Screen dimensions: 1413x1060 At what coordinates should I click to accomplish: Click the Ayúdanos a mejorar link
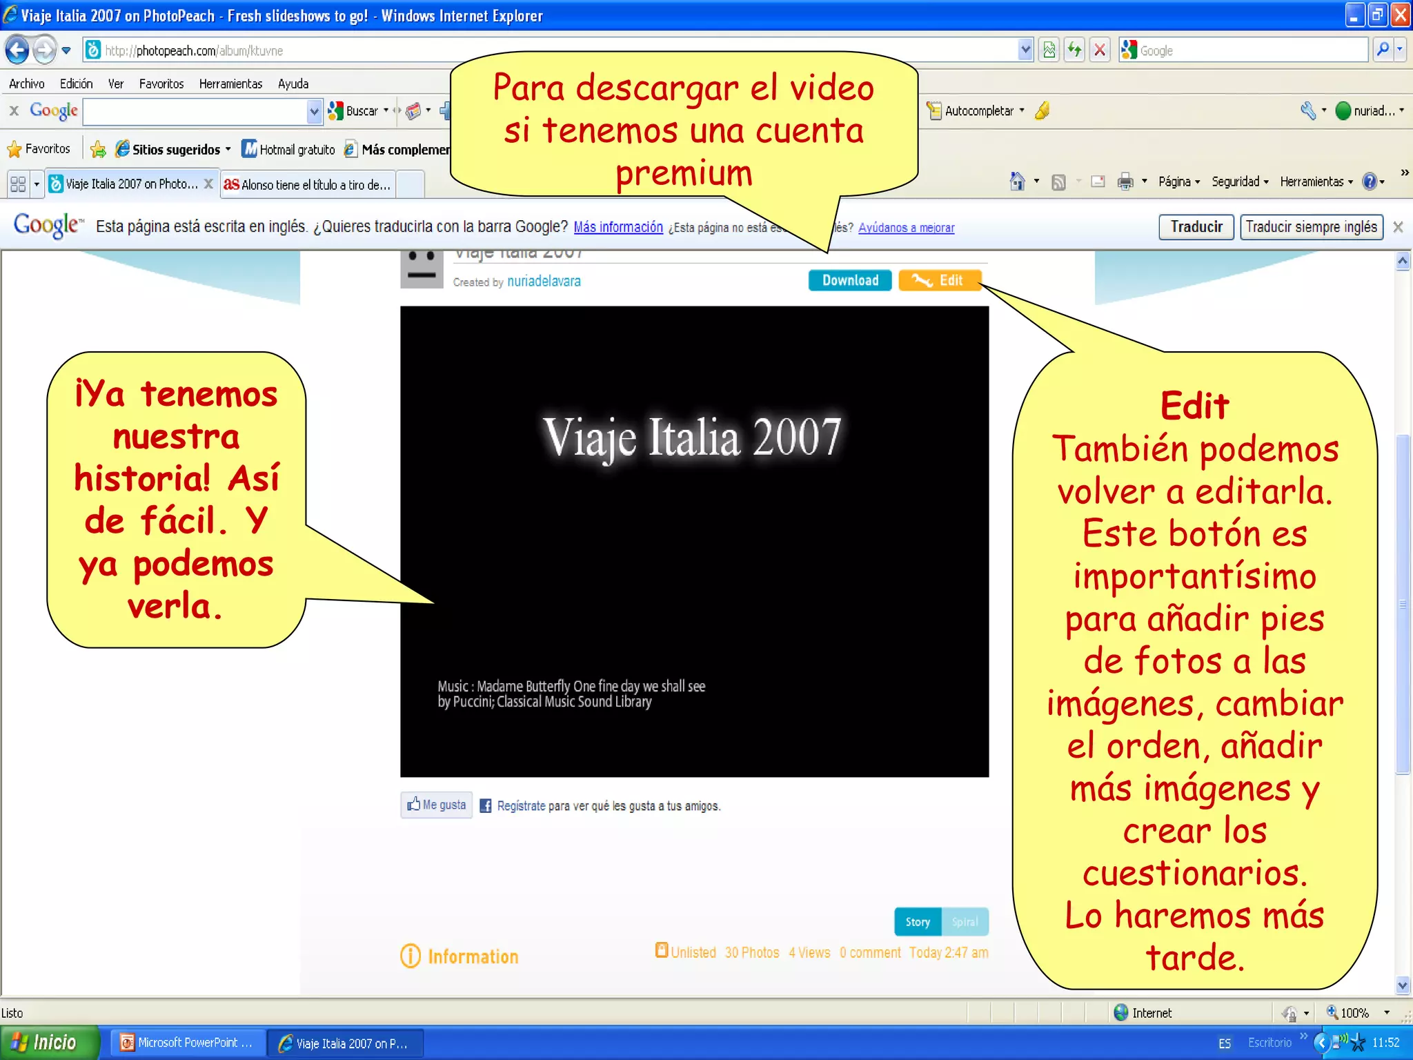(906, 228)
